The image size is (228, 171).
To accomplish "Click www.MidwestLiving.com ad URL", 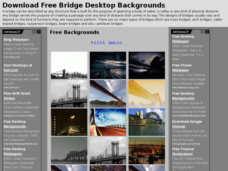I will tap(186, 88).
